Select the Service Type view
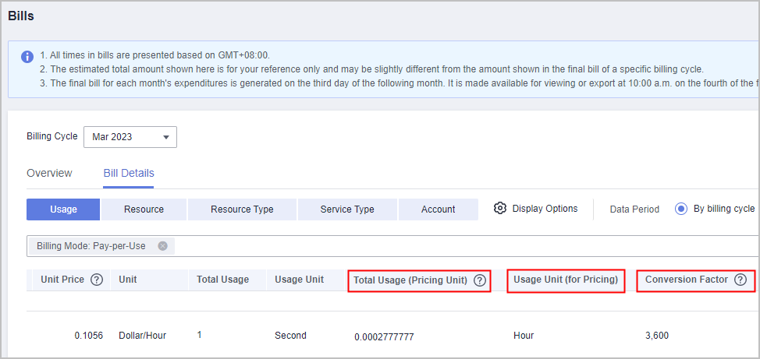This screenshot has width=760, height=359. [347, 209]
